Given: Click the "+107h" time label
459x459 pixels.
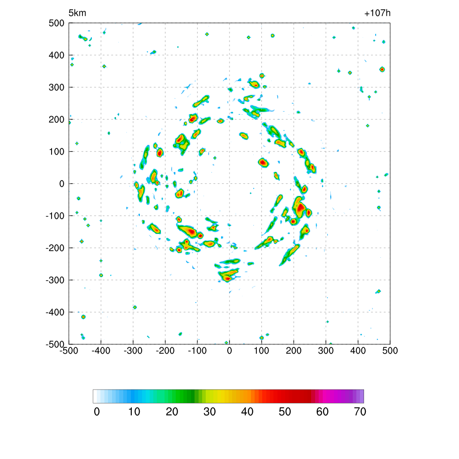Looking at the screenshot, I should (x=377, y=13).
